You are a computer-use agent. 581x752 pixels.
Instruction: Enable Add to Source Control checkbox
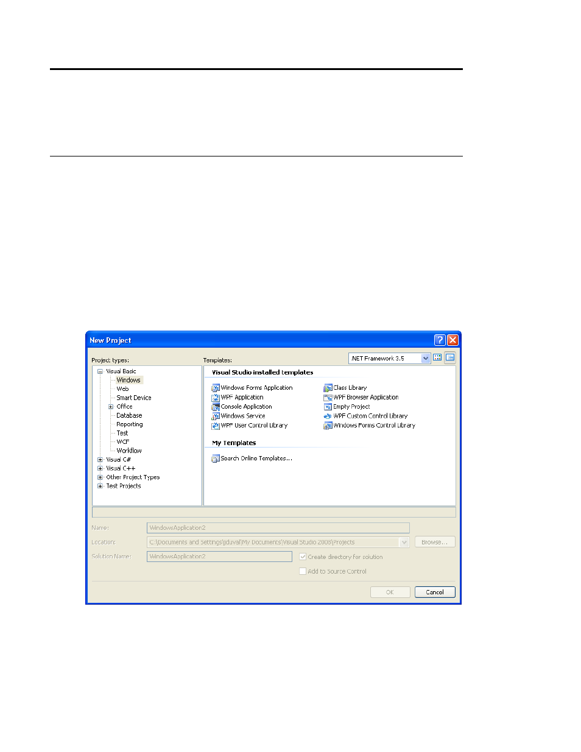pyautogui.click(x=303, y=571)
